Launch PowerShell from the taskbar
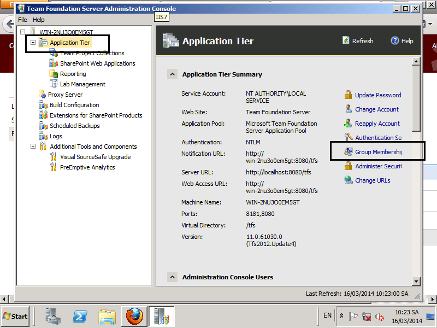 click(80, 317)
